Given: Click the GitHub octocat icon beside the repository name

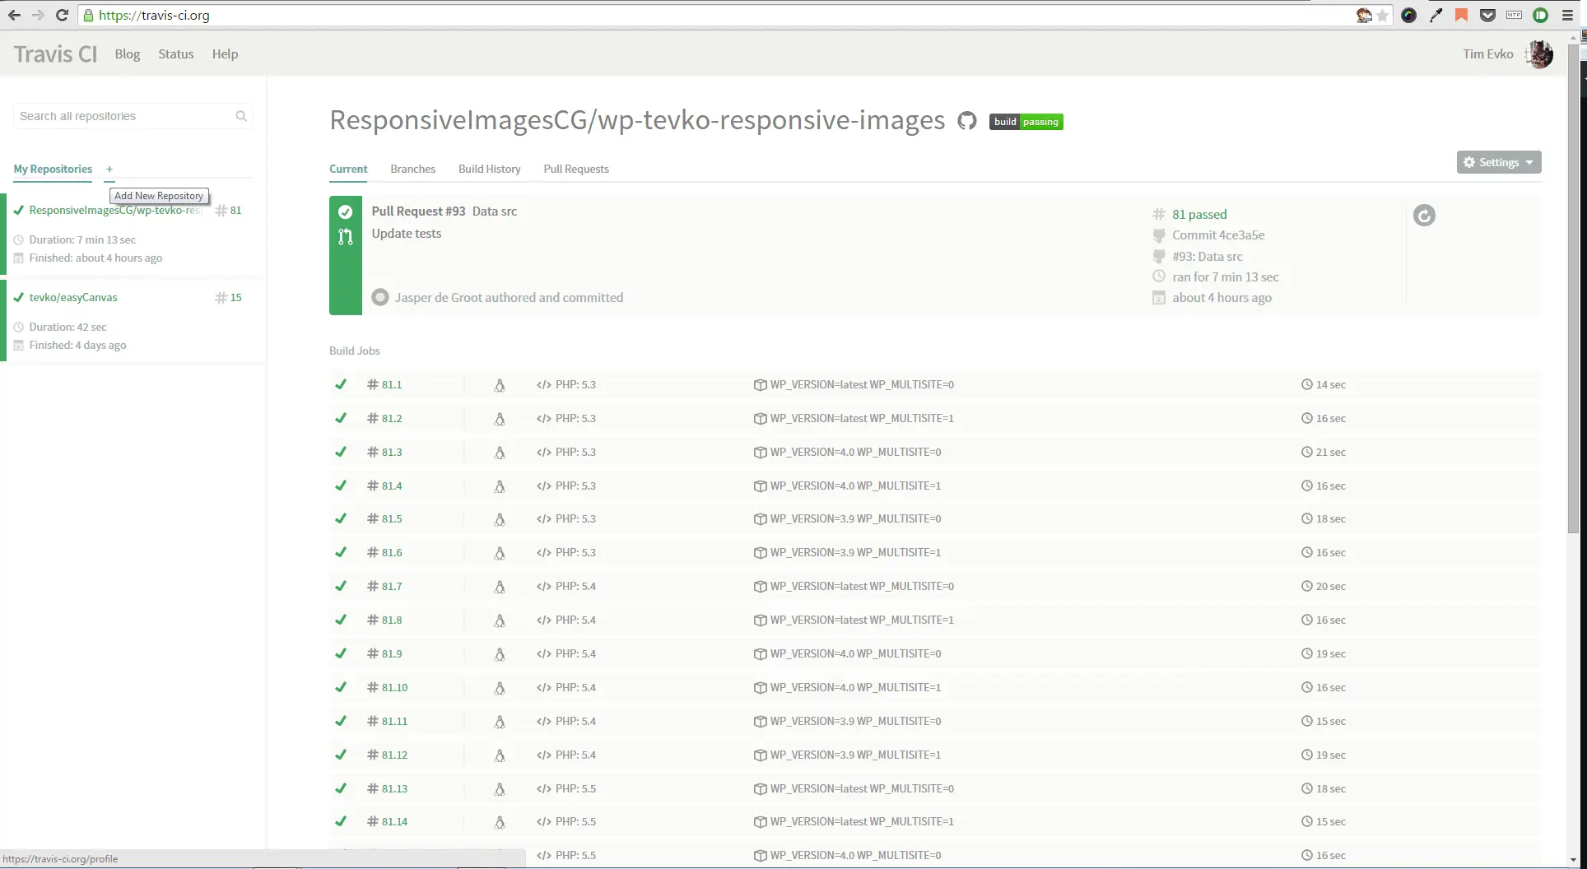Looking at the screenshot, I should 966,120.
